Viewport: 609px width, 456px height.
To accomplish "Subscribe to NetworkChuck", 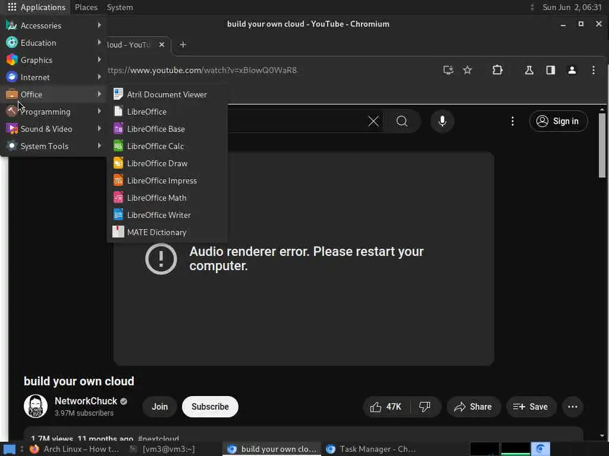I will pos(210,407).
